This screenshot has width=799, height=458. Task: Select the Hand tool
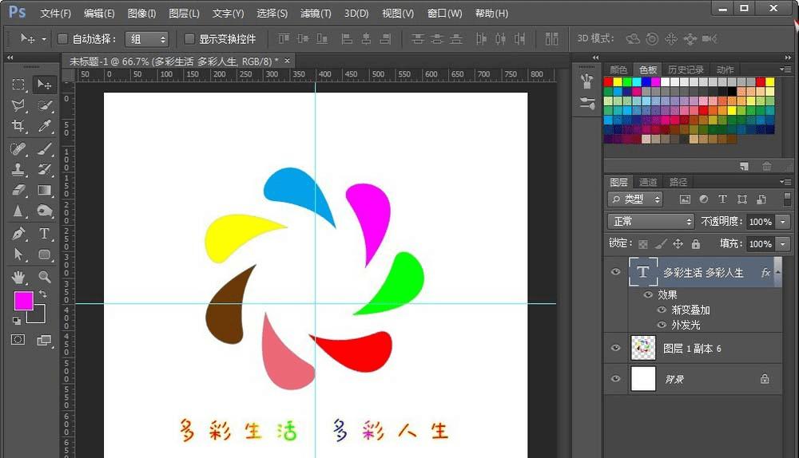(x=18, y=277)
